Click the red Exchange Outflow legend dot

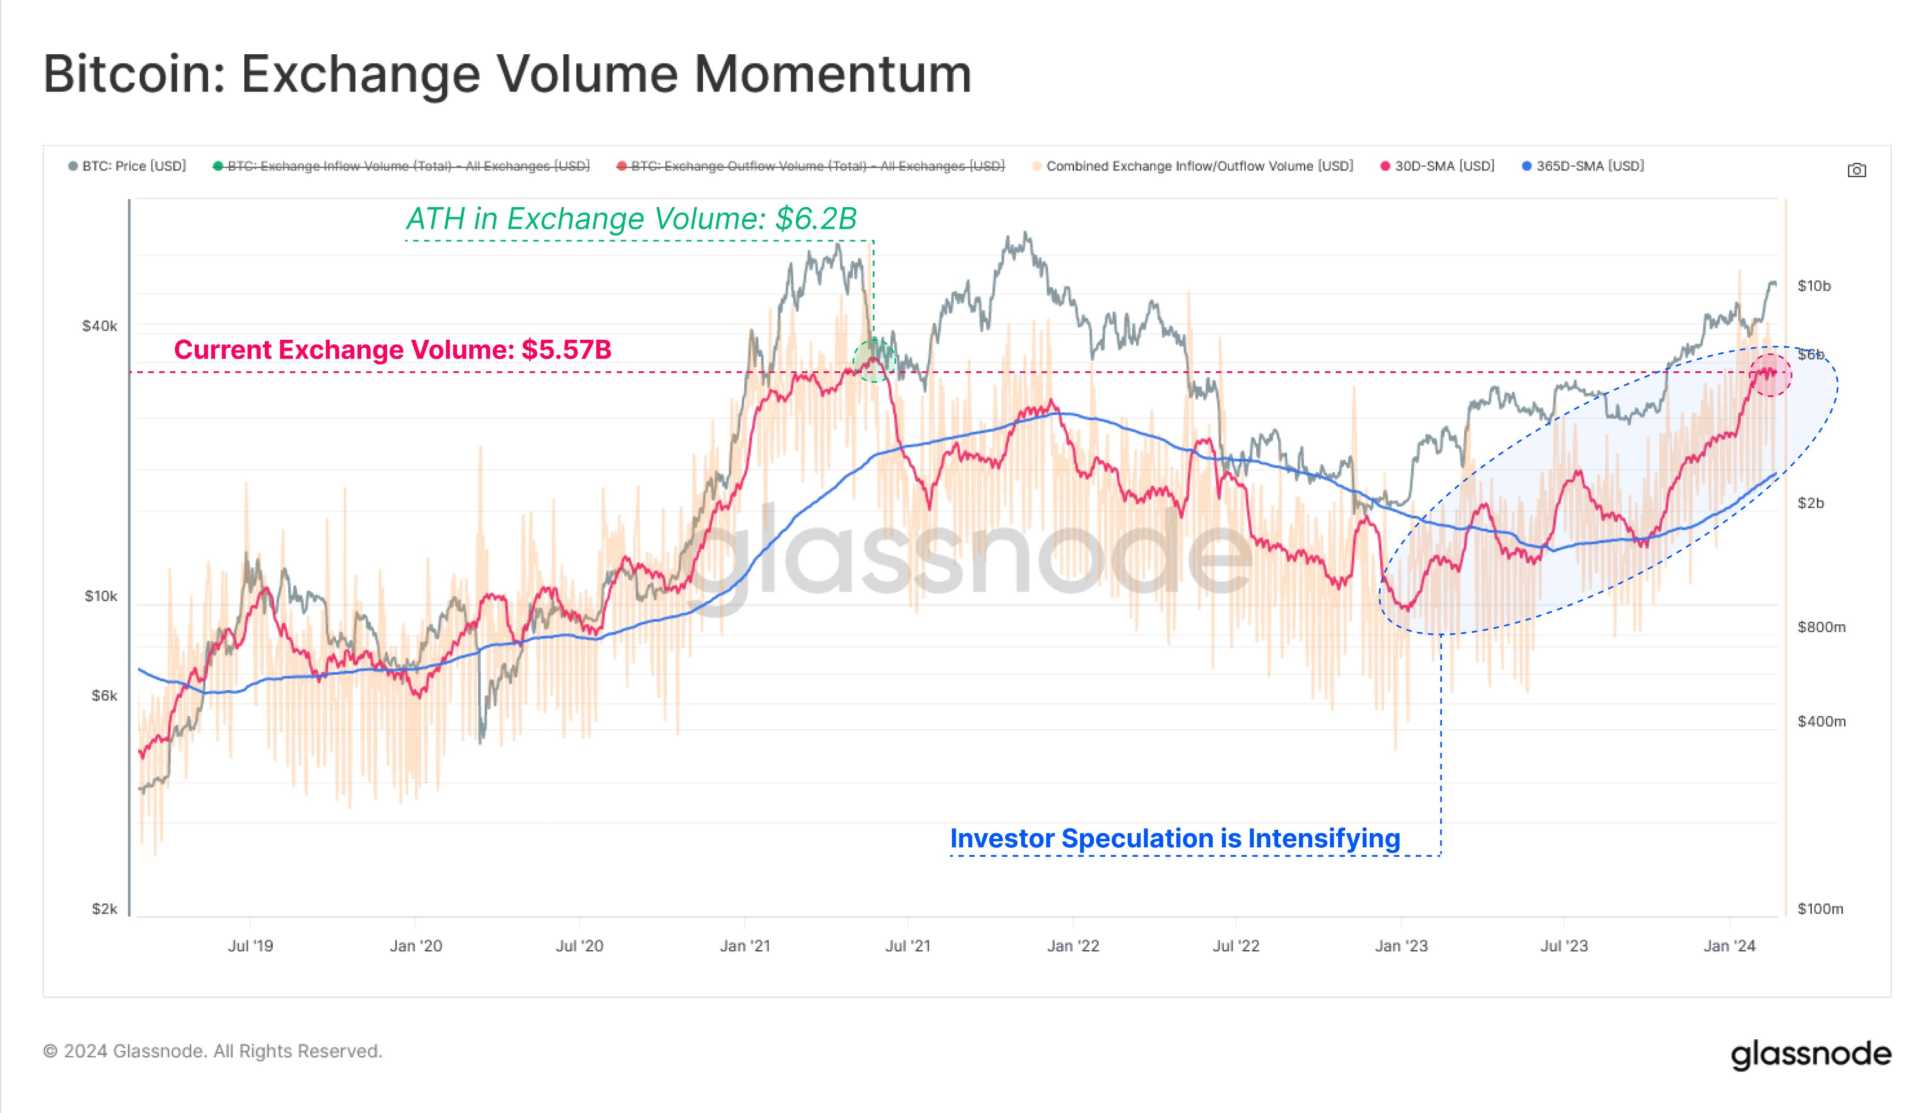[621, 166]
